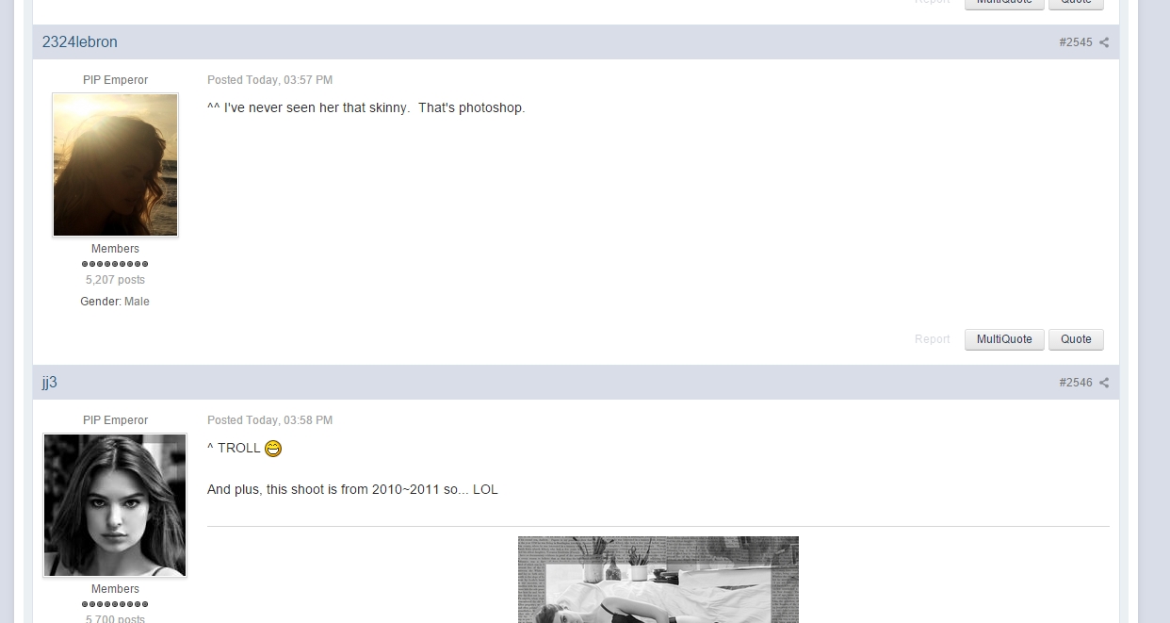Click the top partially visible Quote button
1170x623 pixels.
(1076, 4)
